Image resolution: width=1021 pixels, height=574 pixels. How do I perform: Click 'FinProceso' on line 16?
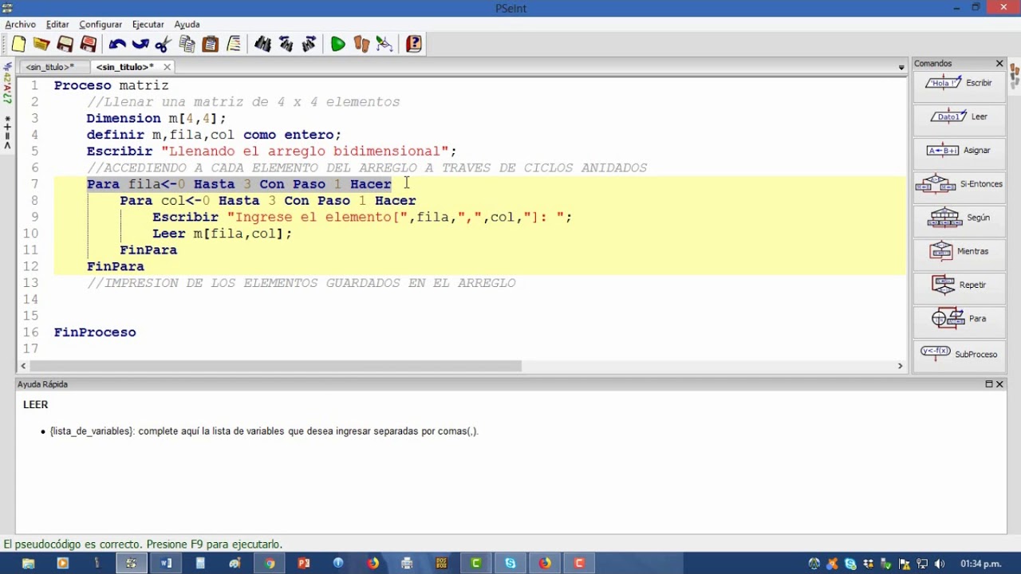point(95,332)
